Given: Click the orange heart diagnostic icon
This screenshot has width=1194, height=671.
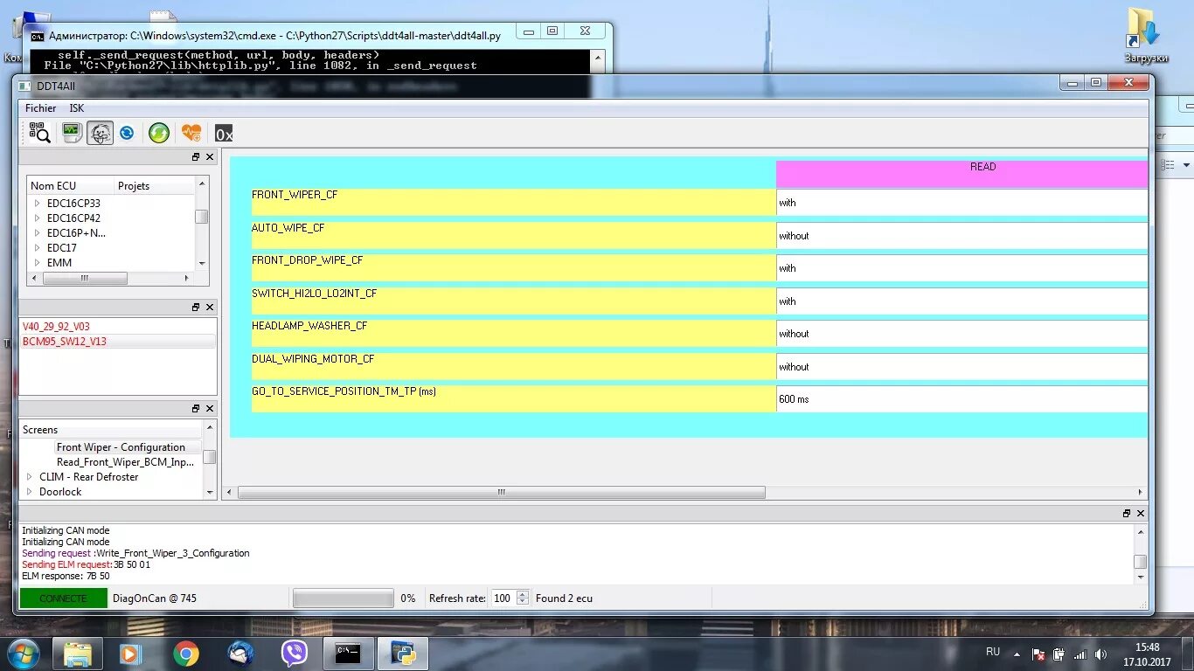Looking at the screenshot, I should tap(191, 133).
